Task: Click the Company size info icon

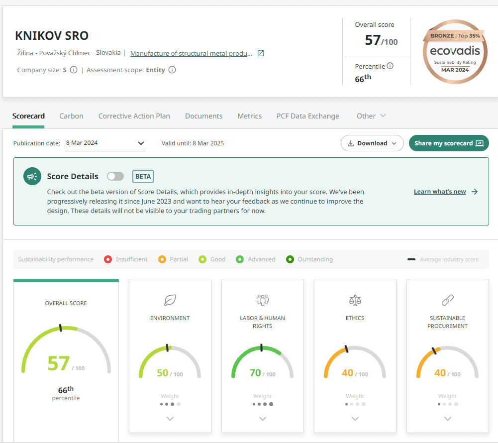Action: pos(73,70)
